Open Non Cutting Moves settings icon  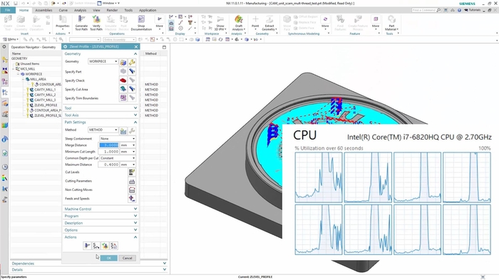(132, 190)
